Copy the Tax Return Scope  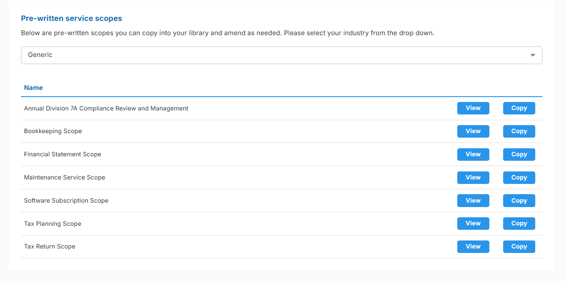pos(519,247)
